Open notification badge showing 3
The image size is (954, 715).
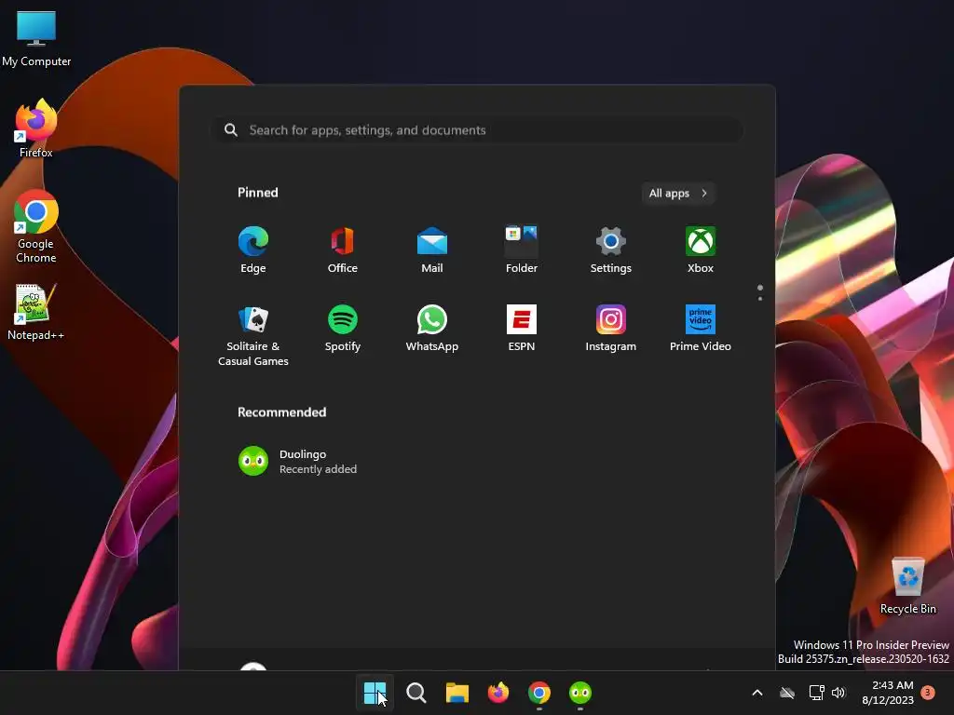coord(928,692)
